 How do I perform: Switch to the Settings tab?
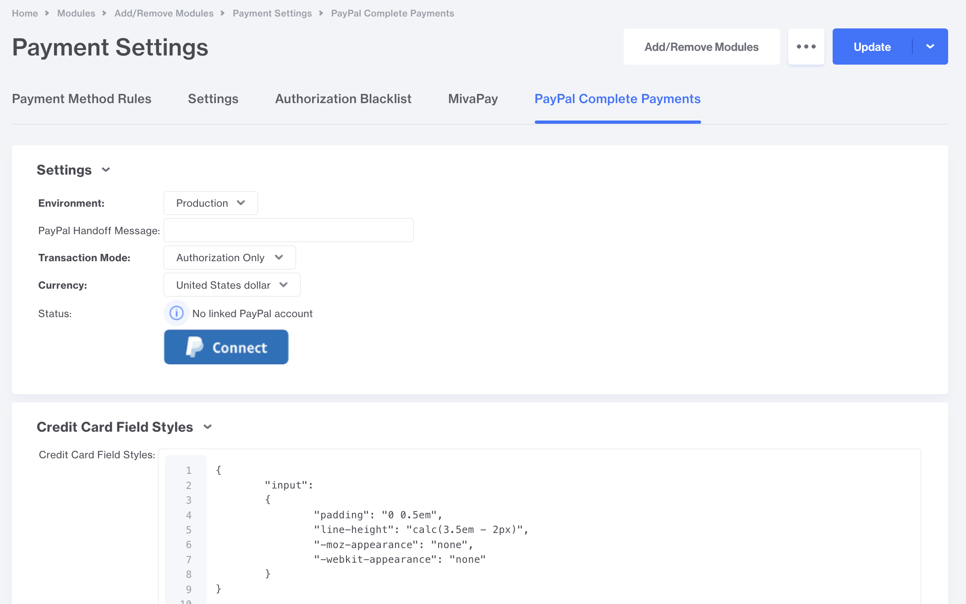[213, 99]
